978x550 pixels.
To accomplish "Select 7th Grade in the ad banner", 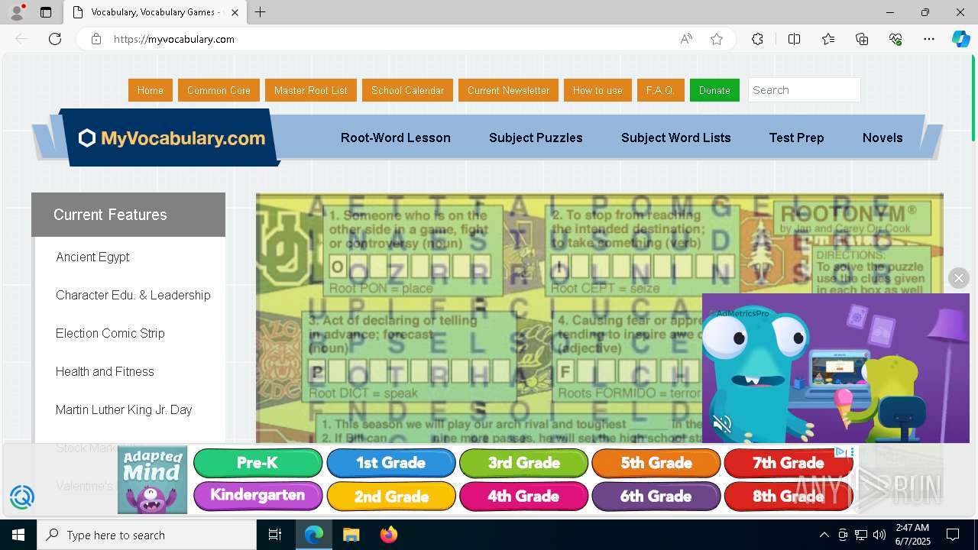I will [x=788, y=463].
